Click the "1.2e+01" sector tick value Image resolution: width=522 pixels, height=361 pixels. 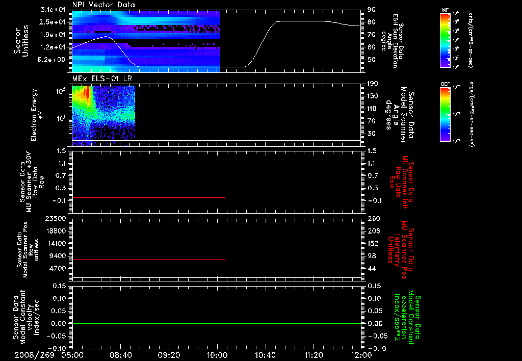tap(53, 47)
